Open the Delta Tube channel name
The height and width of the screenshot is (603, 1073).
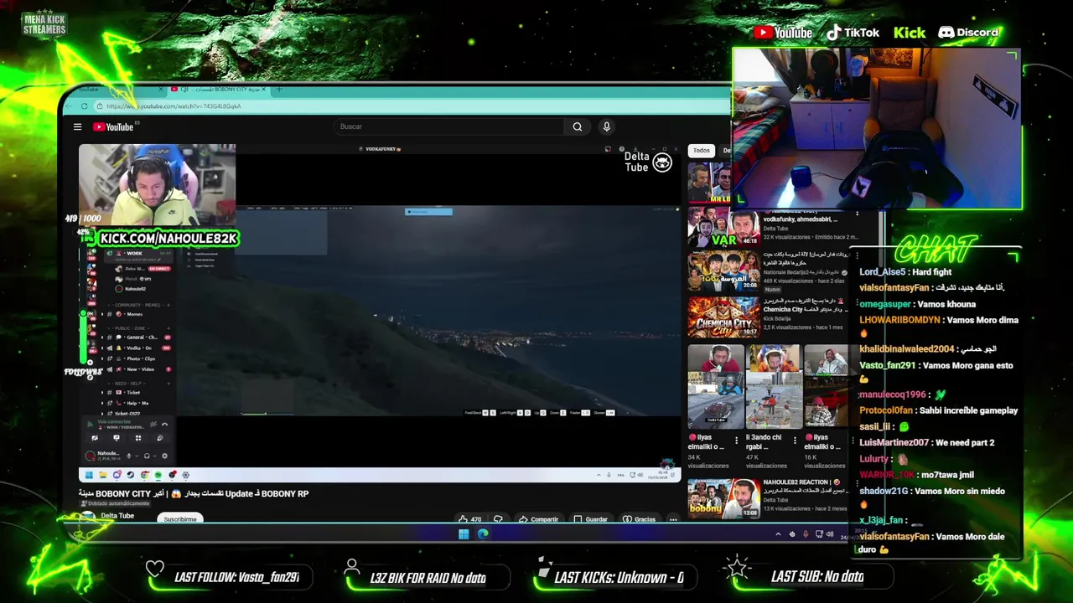pos(117,516)
